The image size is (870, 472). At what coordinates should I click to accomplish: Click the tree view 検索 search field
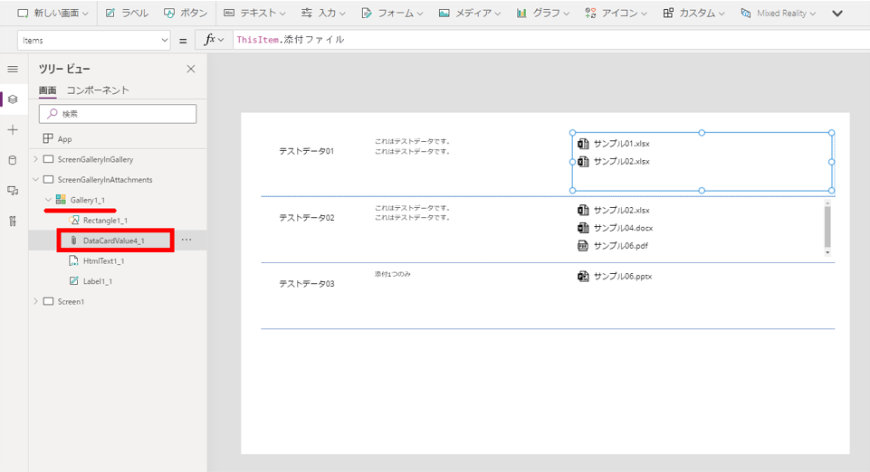(118, 114)
